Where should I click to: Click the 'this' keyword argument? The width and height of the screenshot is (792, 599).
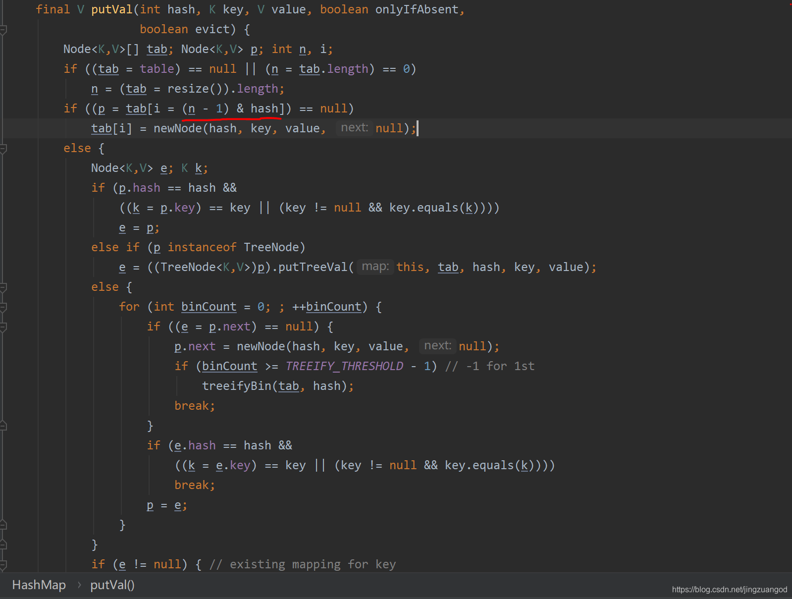click(x=410, y=267)
